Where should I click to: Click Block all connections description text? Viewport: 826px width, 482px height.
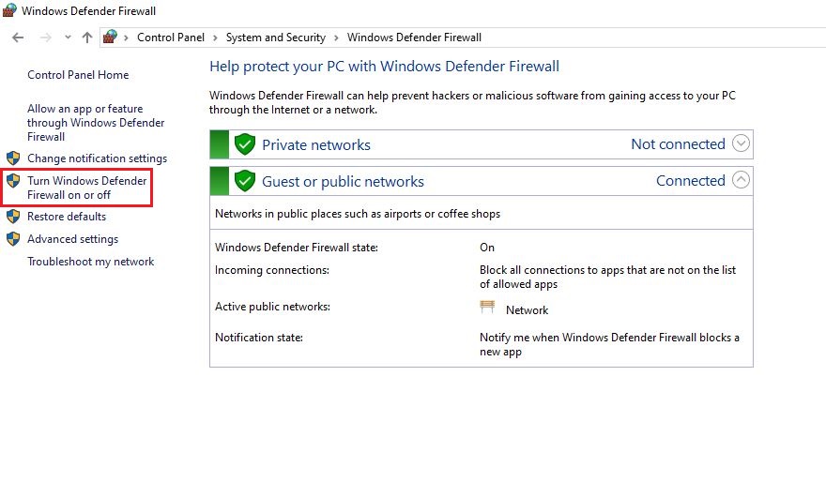click(607, 277)
